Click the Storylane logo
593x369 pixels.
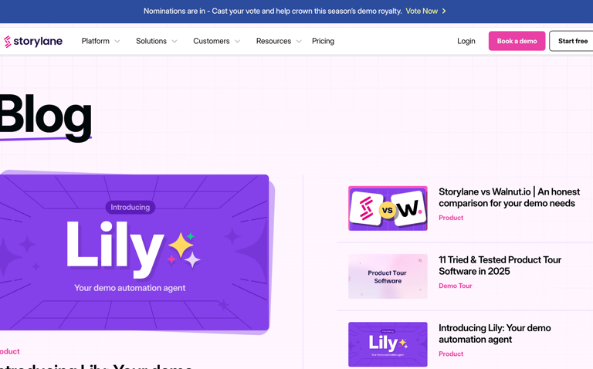(x=33, y=41)
